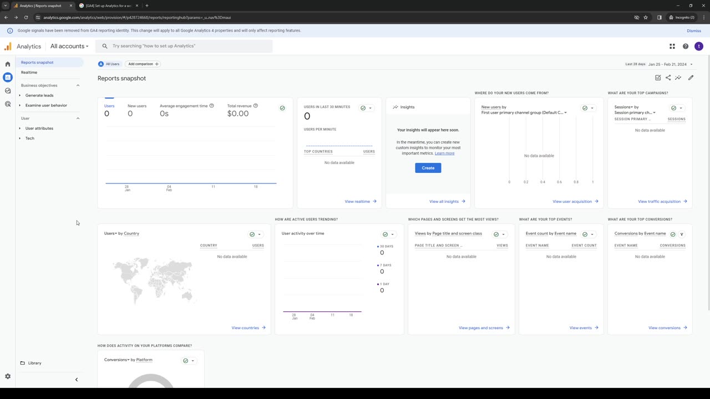Collapse the left navigation panel arrow
710x399 pixels.
click(77, 380)
